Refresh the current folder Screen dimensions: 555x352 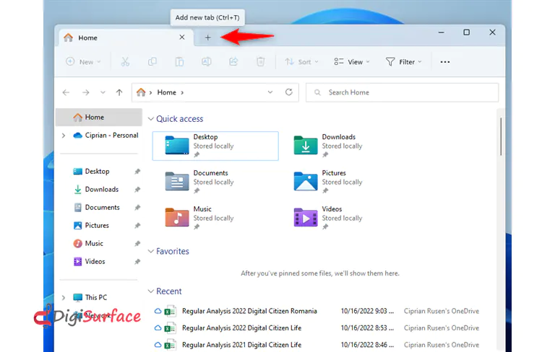point(289,92)
